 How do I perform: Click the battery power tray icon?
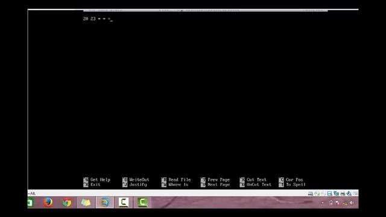pyautogui.click(x=331, y=203)
